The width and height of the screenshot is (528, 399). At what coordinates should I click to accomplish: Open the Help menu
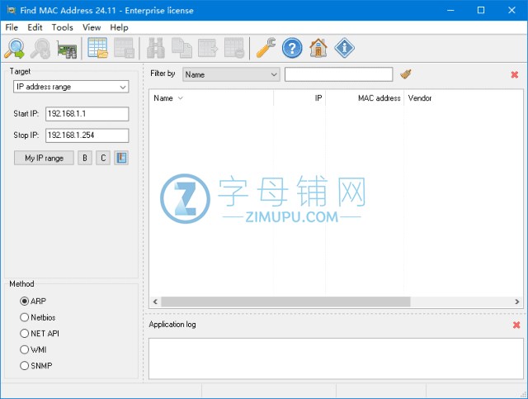(x=119, y=27)
